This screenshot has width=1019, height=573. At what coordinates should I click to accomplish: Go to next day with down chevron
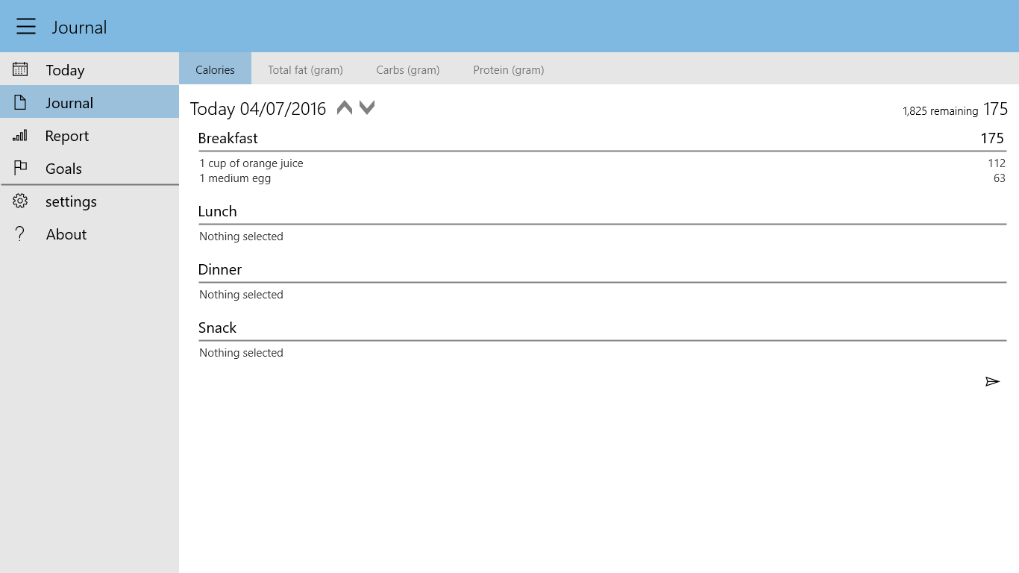click(x=367, y=108)
